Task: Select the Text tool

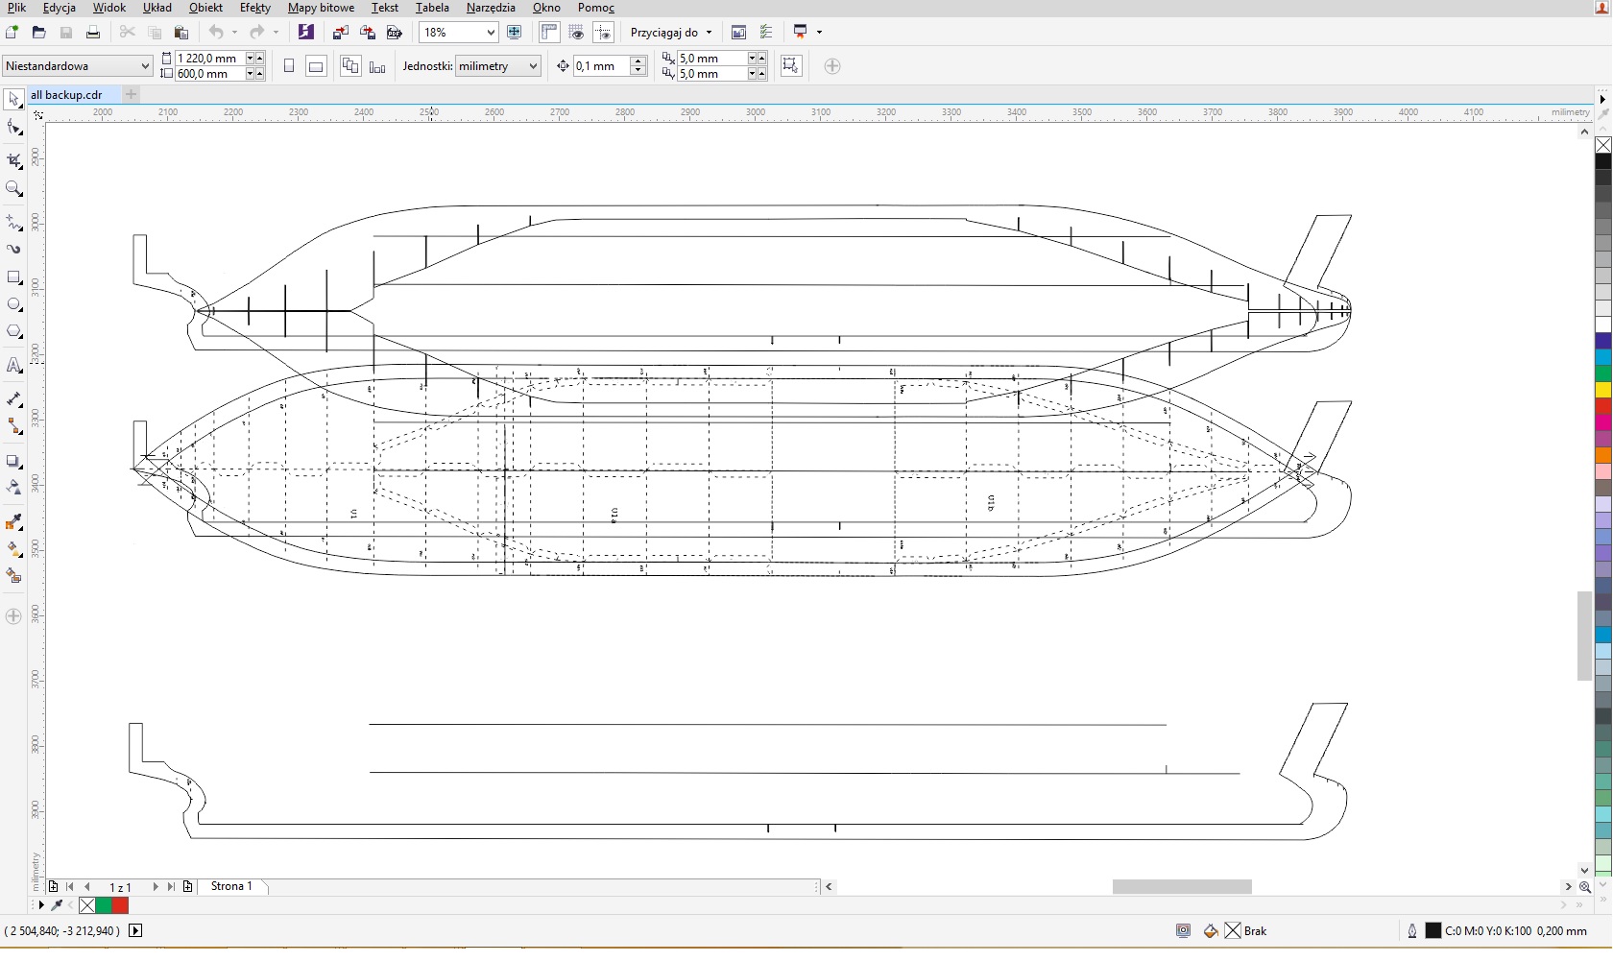Action: click(13, 366)
